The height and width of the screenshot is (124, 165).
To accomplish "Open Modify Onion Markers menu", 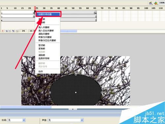I will (x=17, y=31).
